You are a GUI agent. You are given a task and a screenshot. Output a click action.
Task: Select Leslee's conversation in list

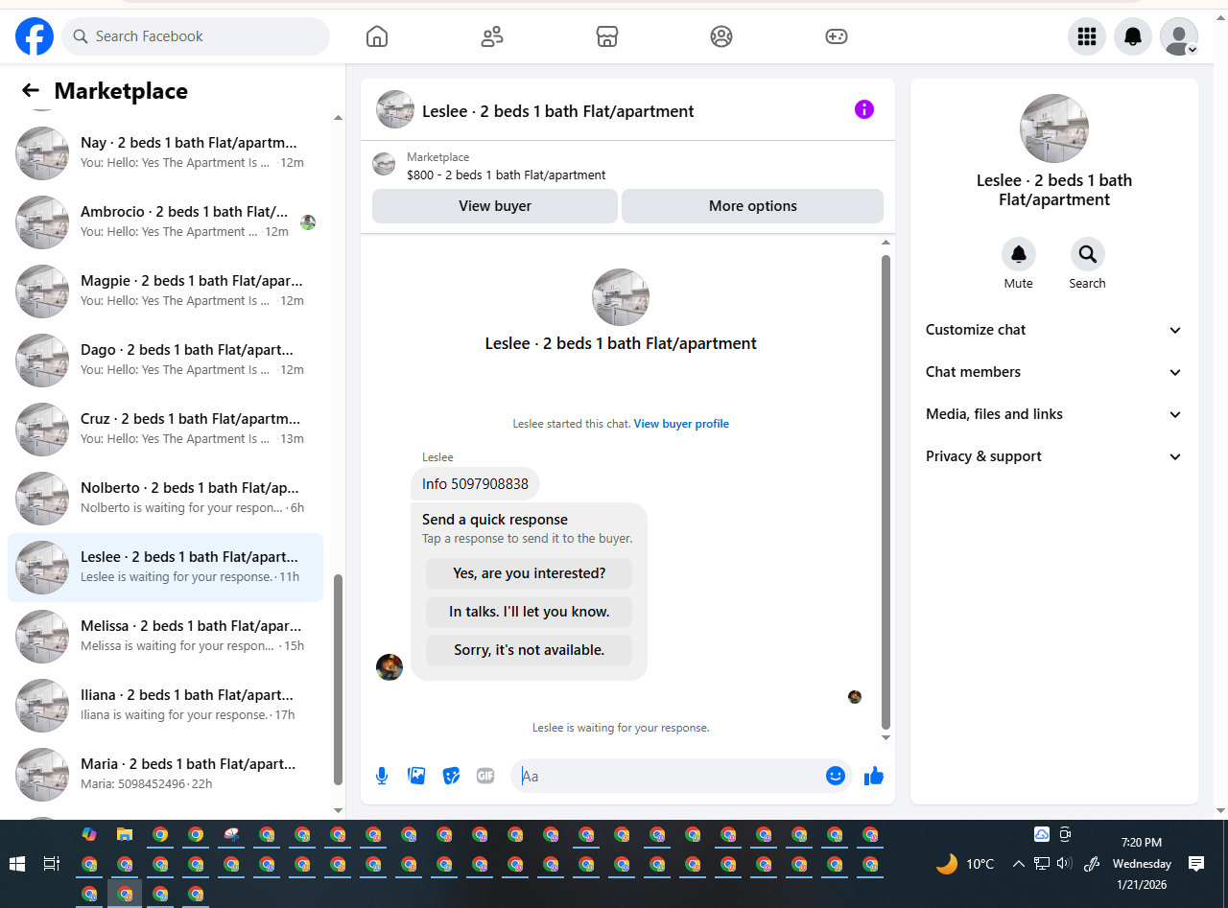[x=165, y=568]
